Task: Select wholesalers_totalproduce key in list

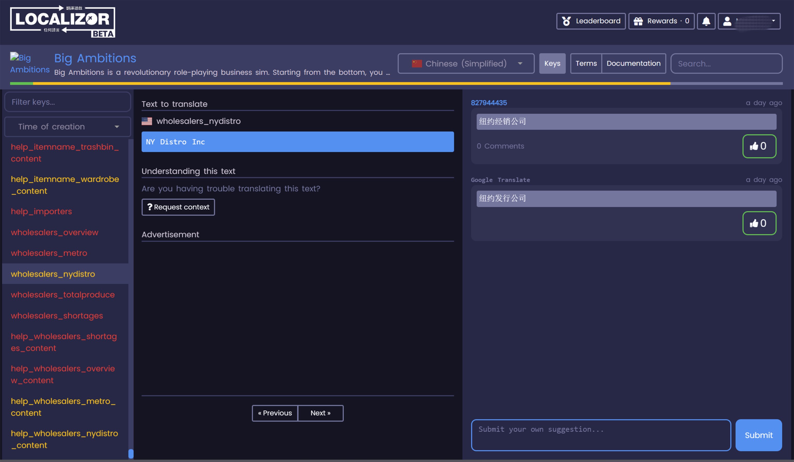Action: tap(63, 295)
